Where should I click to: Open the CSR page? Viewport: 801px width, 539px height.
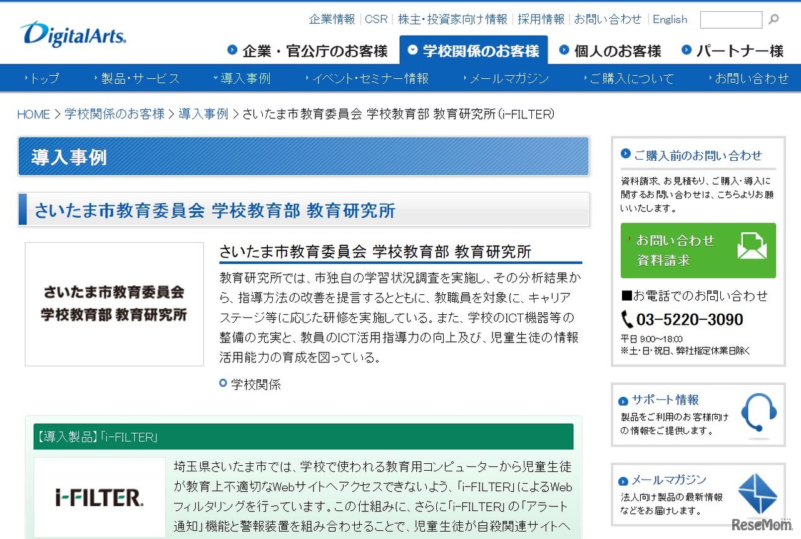tap(375, 19)
